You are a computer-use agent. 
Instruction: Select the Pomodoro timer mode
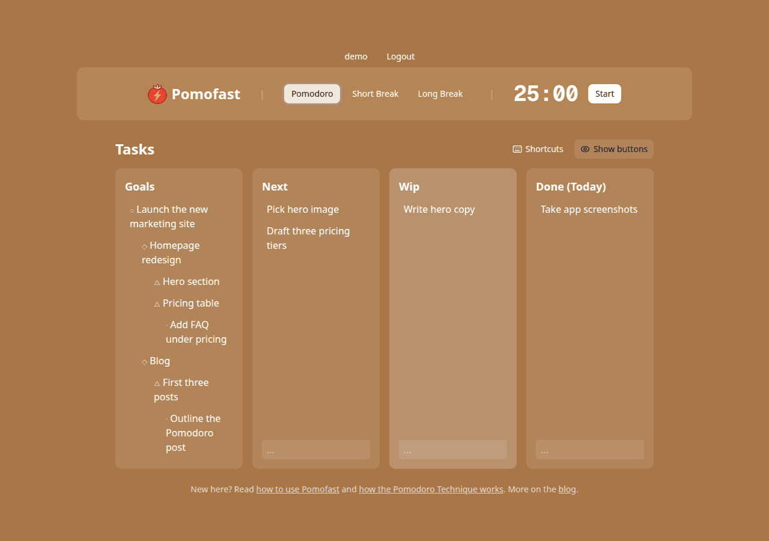click(x=312, y=94)
